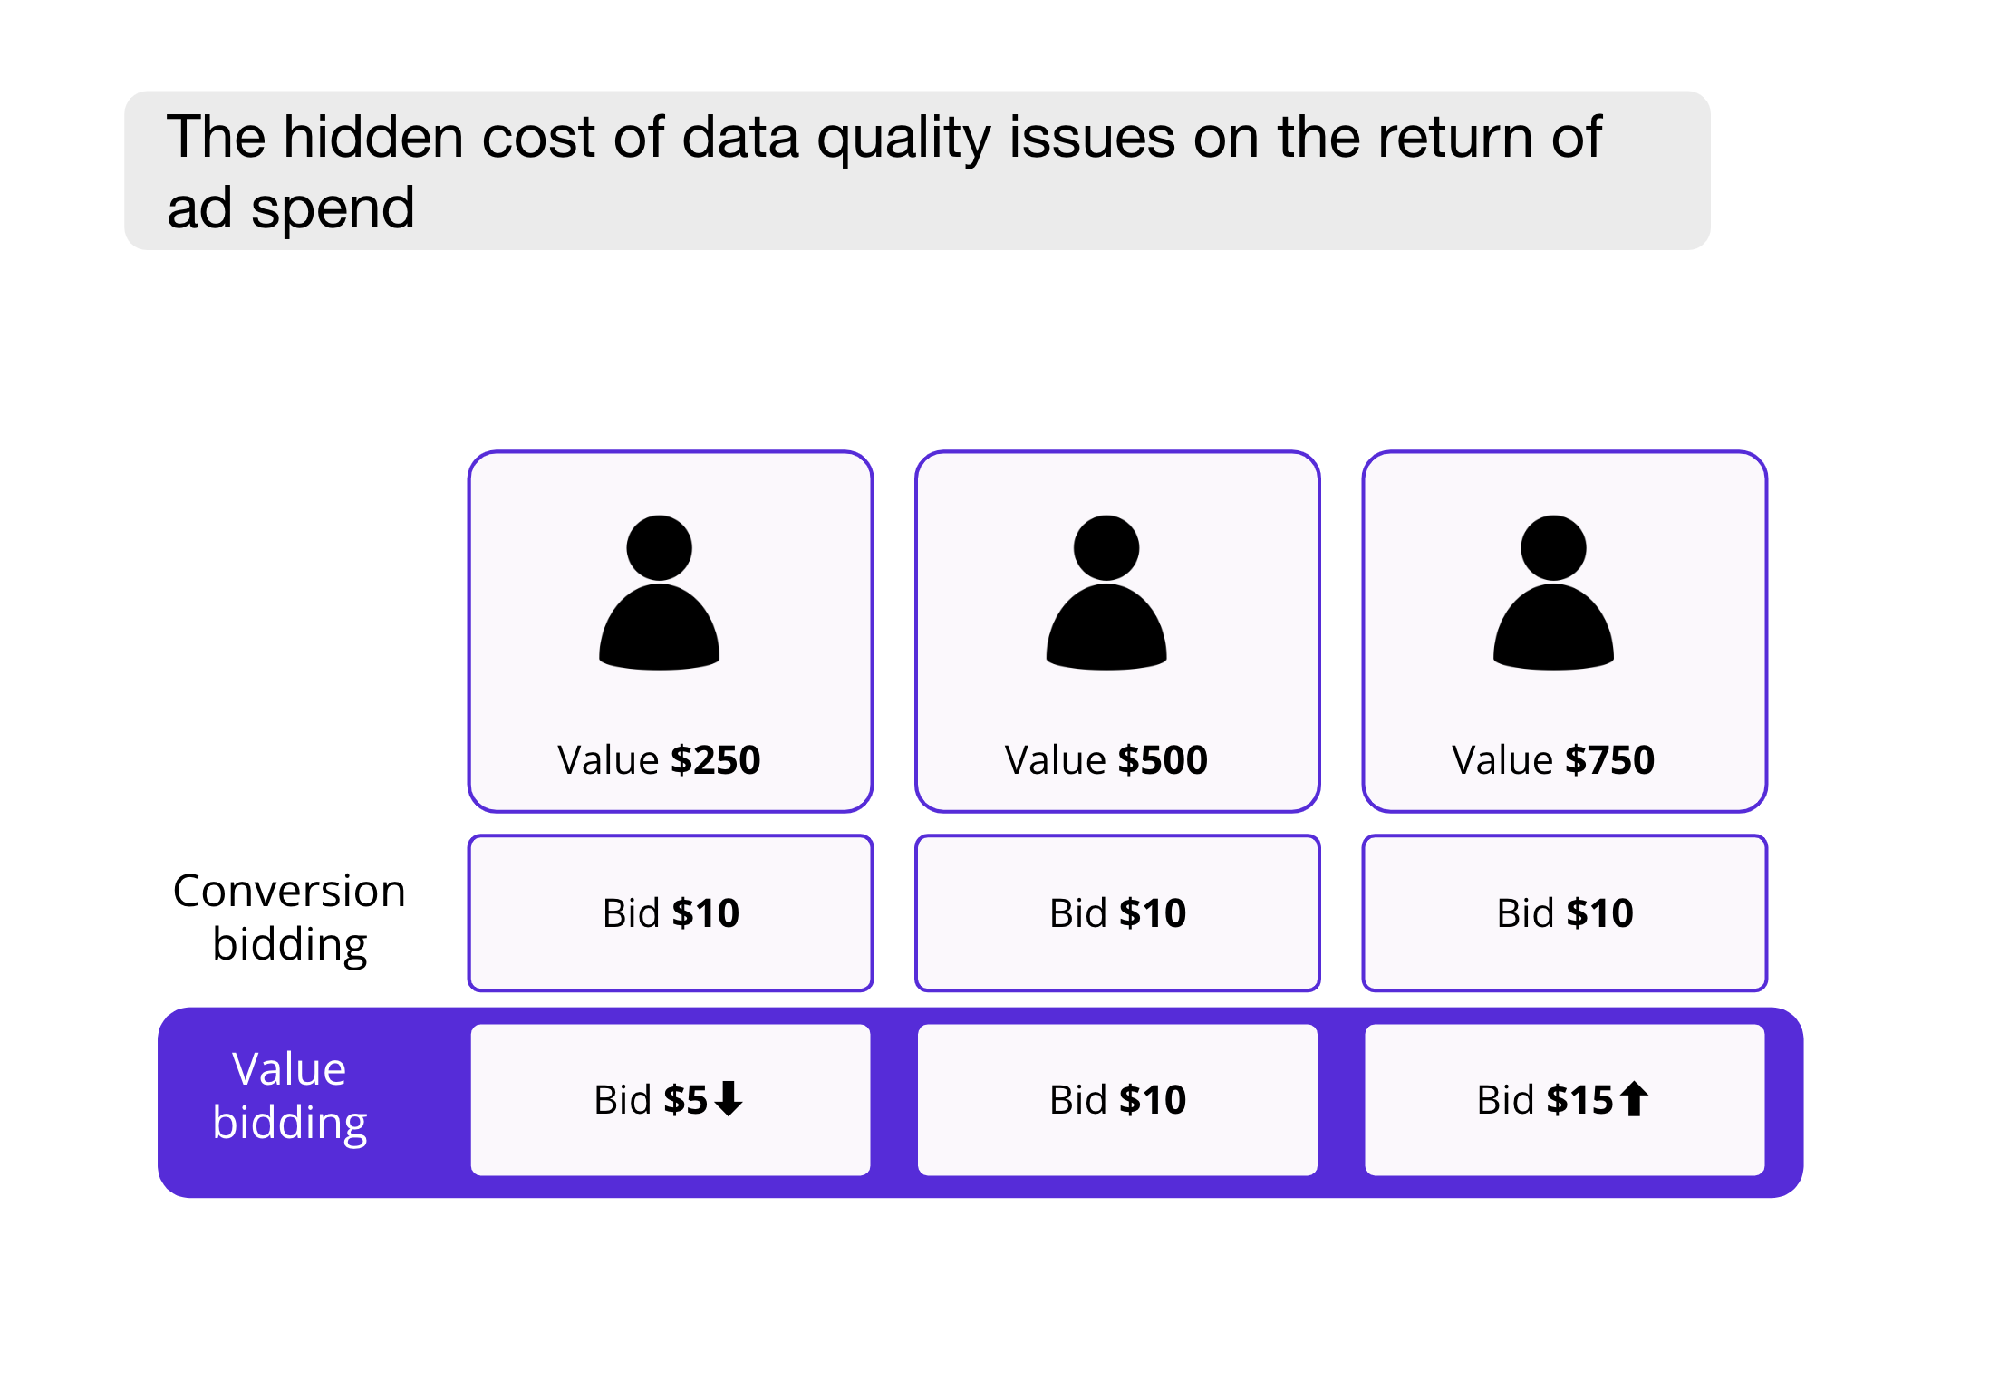Click the Value bidding Bid $5 box
This screenshot has height=1390, width=1999.
coord(671,1099)
